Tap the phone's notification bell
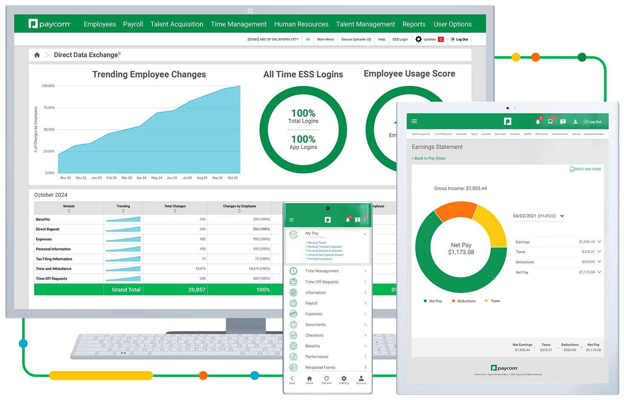 point(348,220)
